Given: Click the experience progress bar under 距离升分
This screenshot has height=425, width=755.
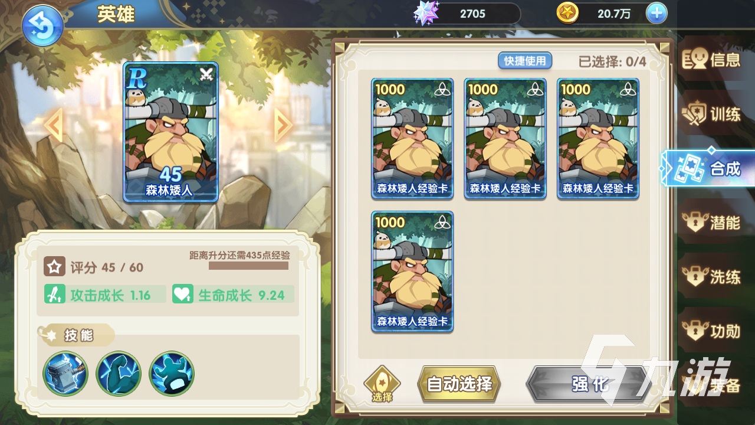Looking at the screenshot, I should point(248,266).
